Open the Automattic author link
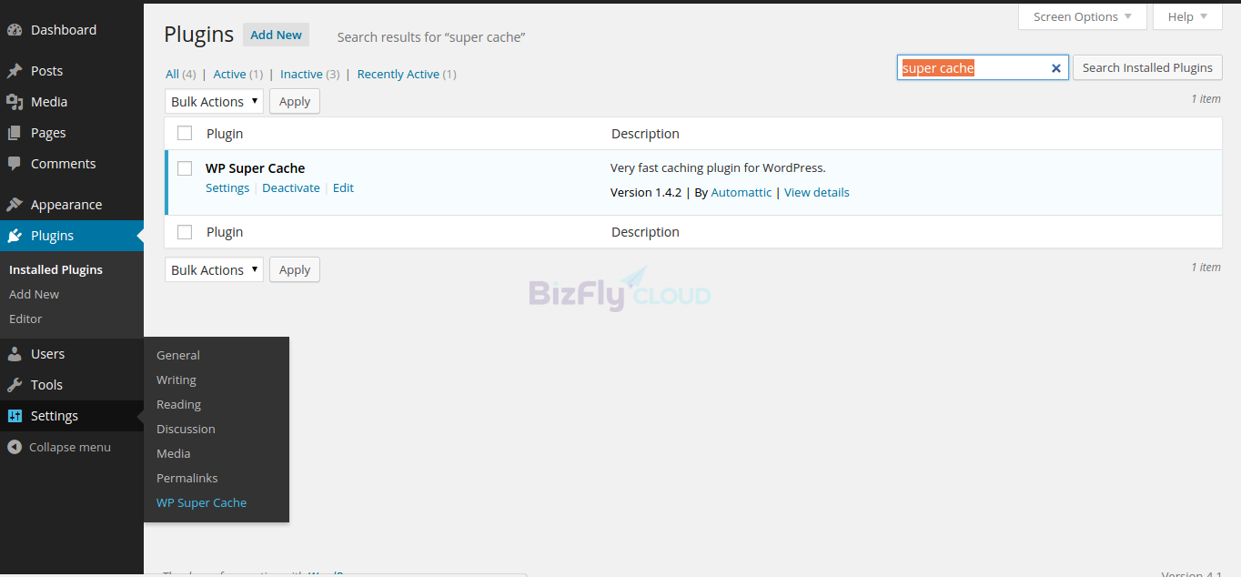The height and width of the screenshot is (577, 1241). click(x=741, y=192)
